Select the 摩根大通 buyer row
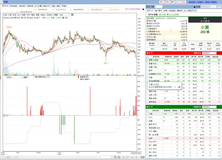This screenshot has height=160, width=222. pos(183,92)
